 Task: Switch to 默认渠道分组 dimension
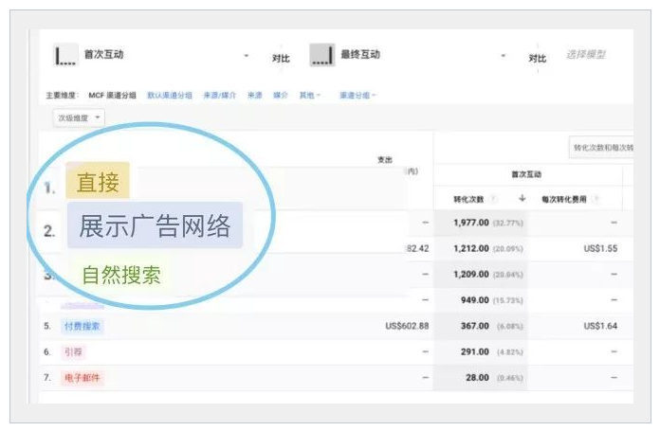169,95
